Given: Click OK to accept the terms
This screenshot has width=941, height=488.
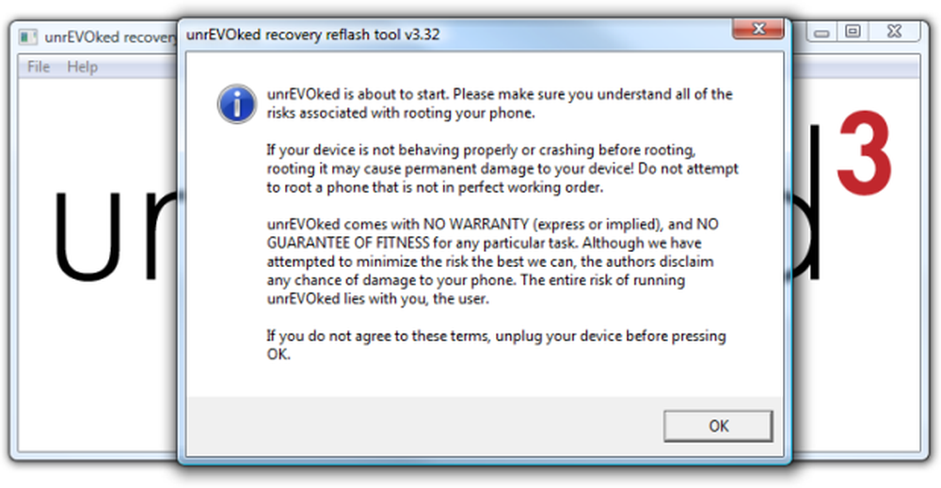Looking at the screenshot, I should (x=718, y=426).
